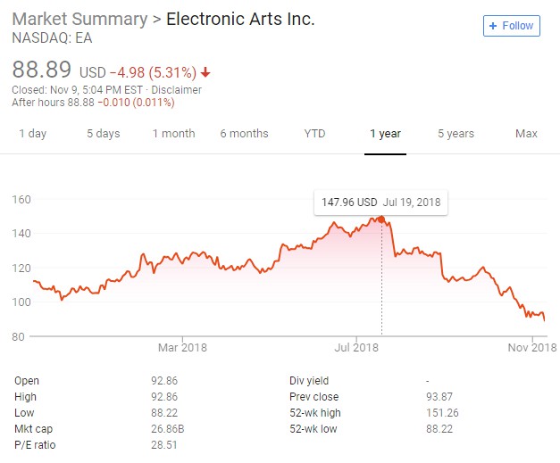The height and width of the screenshot is (463, 560).
Task: Select the 1 day tab
Action: coord(32,134)
